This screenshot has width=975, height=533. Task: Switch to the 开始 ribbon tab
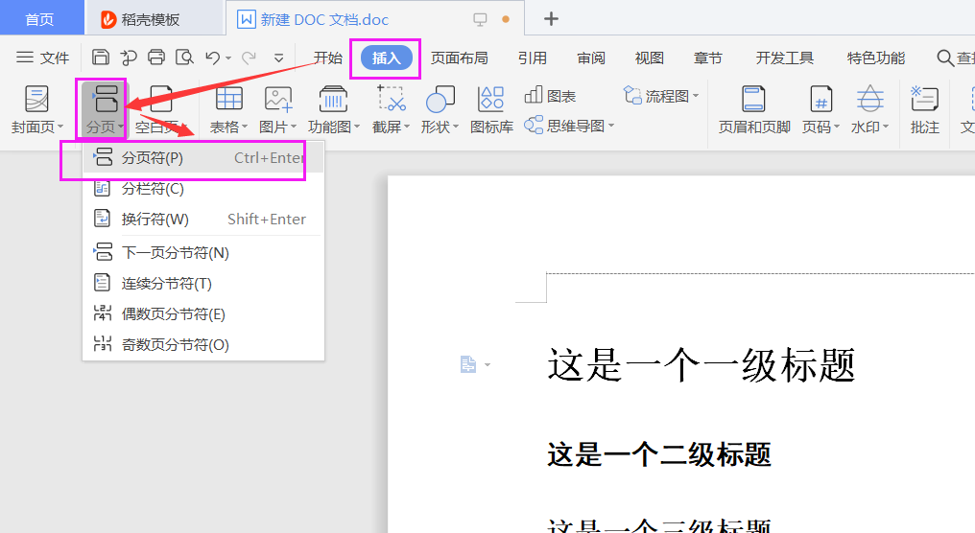coord(327,58)
